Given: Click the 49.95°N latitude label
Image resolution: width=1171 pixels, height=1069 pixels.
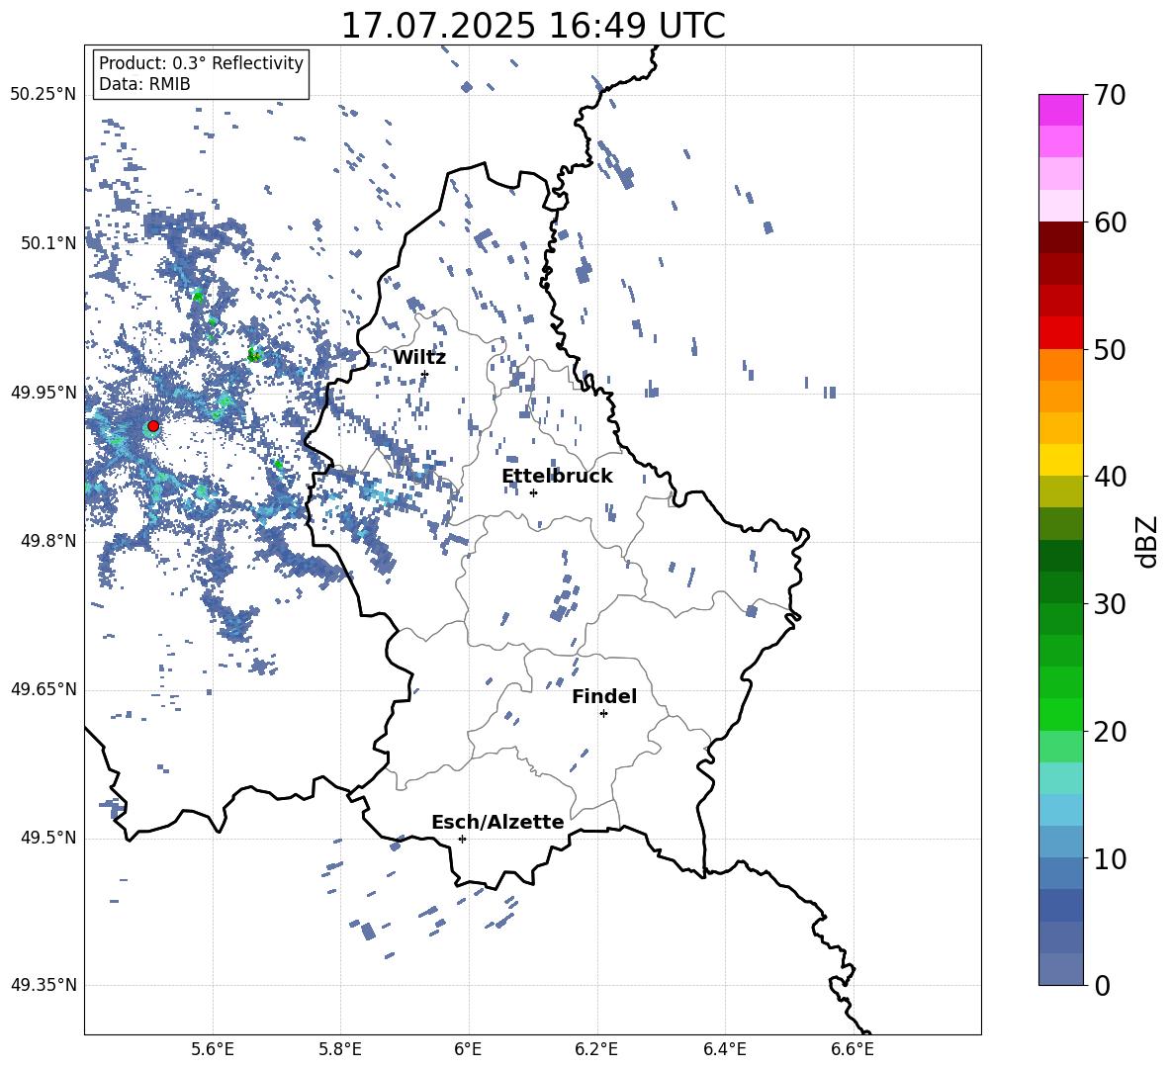Looking at the screenshot, I should (44, 393).
